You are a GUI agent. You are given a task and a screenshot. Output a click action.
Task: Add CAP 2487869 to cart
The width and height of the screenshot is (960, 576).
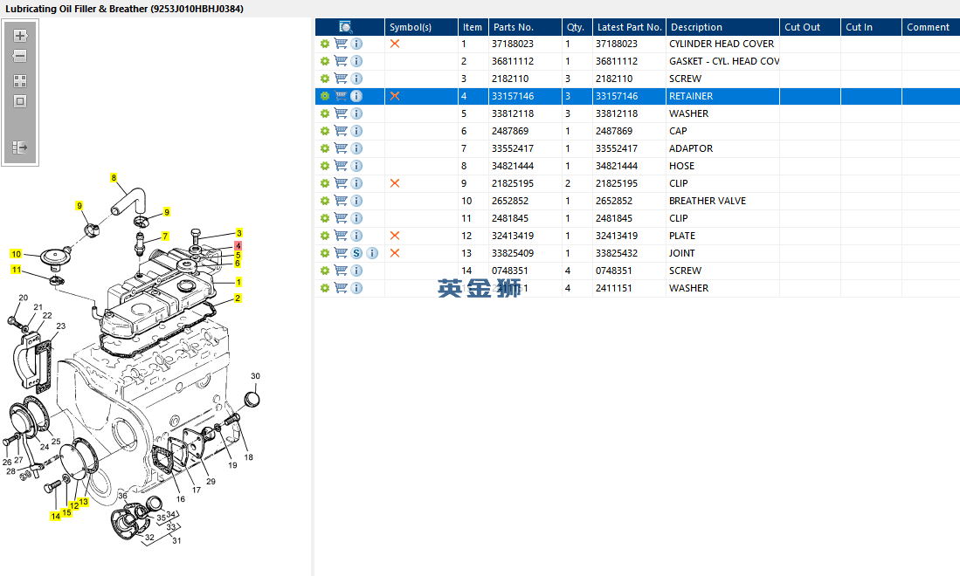click(x=341, y=131)
